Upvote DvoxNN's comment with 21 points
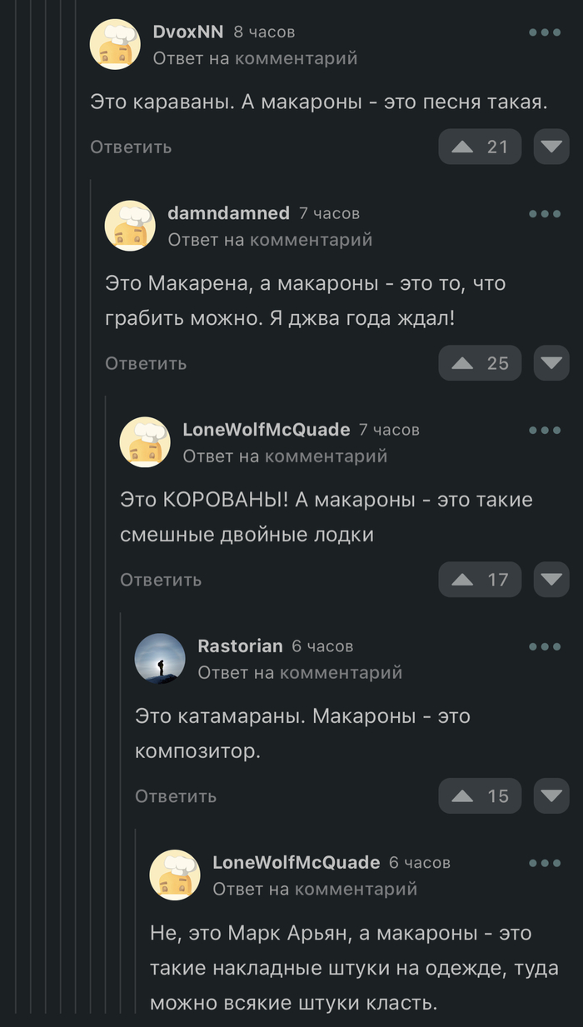Screen dimensions: 583x1027 [x=480, y=147]
